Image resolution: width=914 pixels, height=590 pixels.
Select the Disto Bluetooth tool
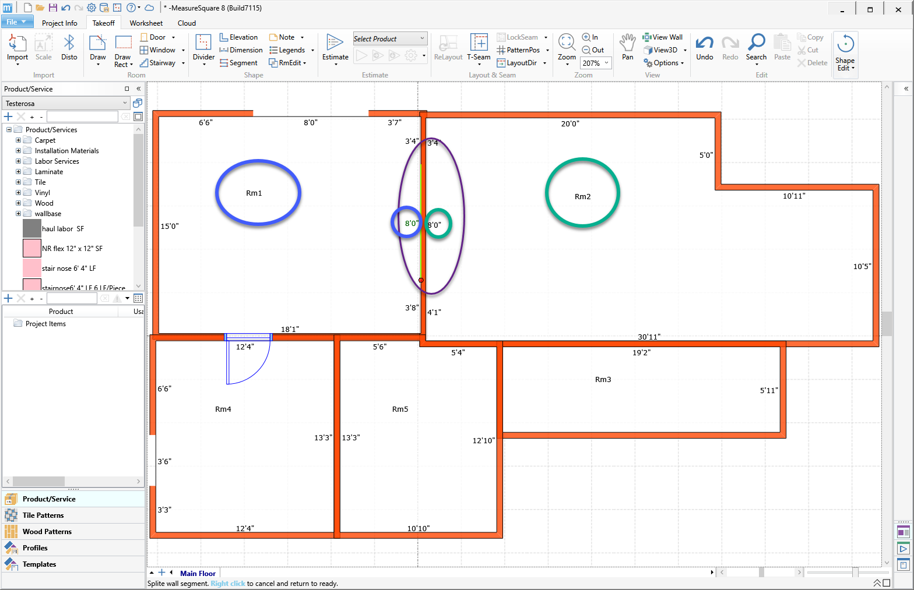tap(69, 48)
